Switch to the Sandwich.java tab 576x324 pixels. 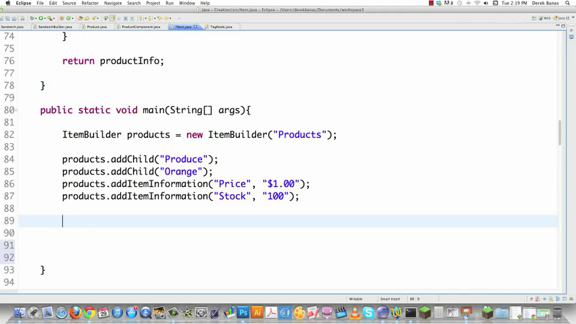pyautogui.click(x=12, y=27)
